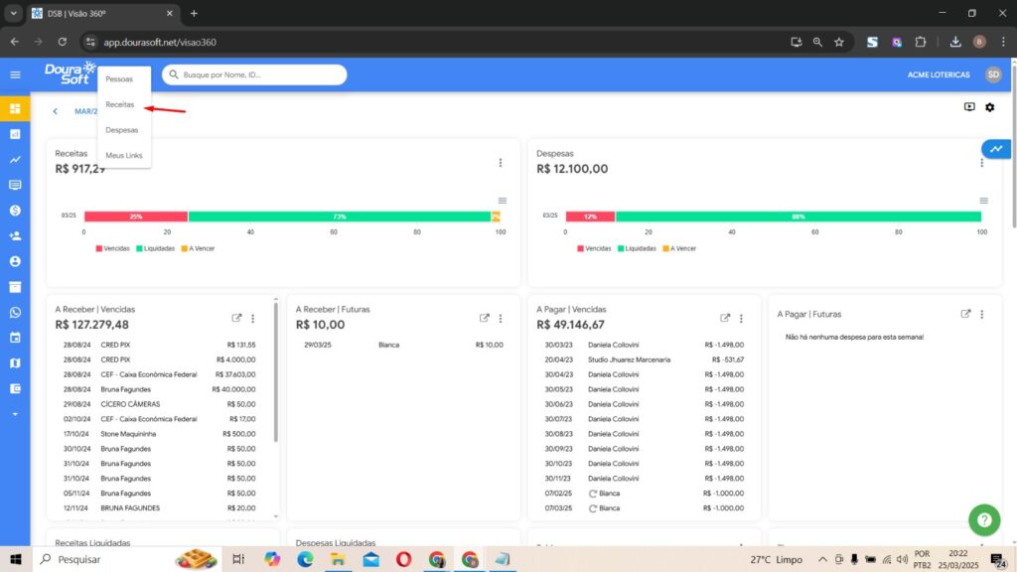Go to previous month with left chevron

(x=55, y=111)
